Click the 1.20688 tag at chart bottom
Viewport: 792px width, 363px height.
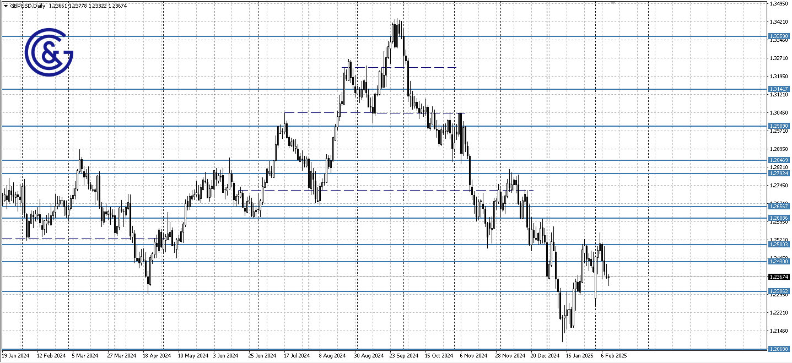click(x=779, y=348)
